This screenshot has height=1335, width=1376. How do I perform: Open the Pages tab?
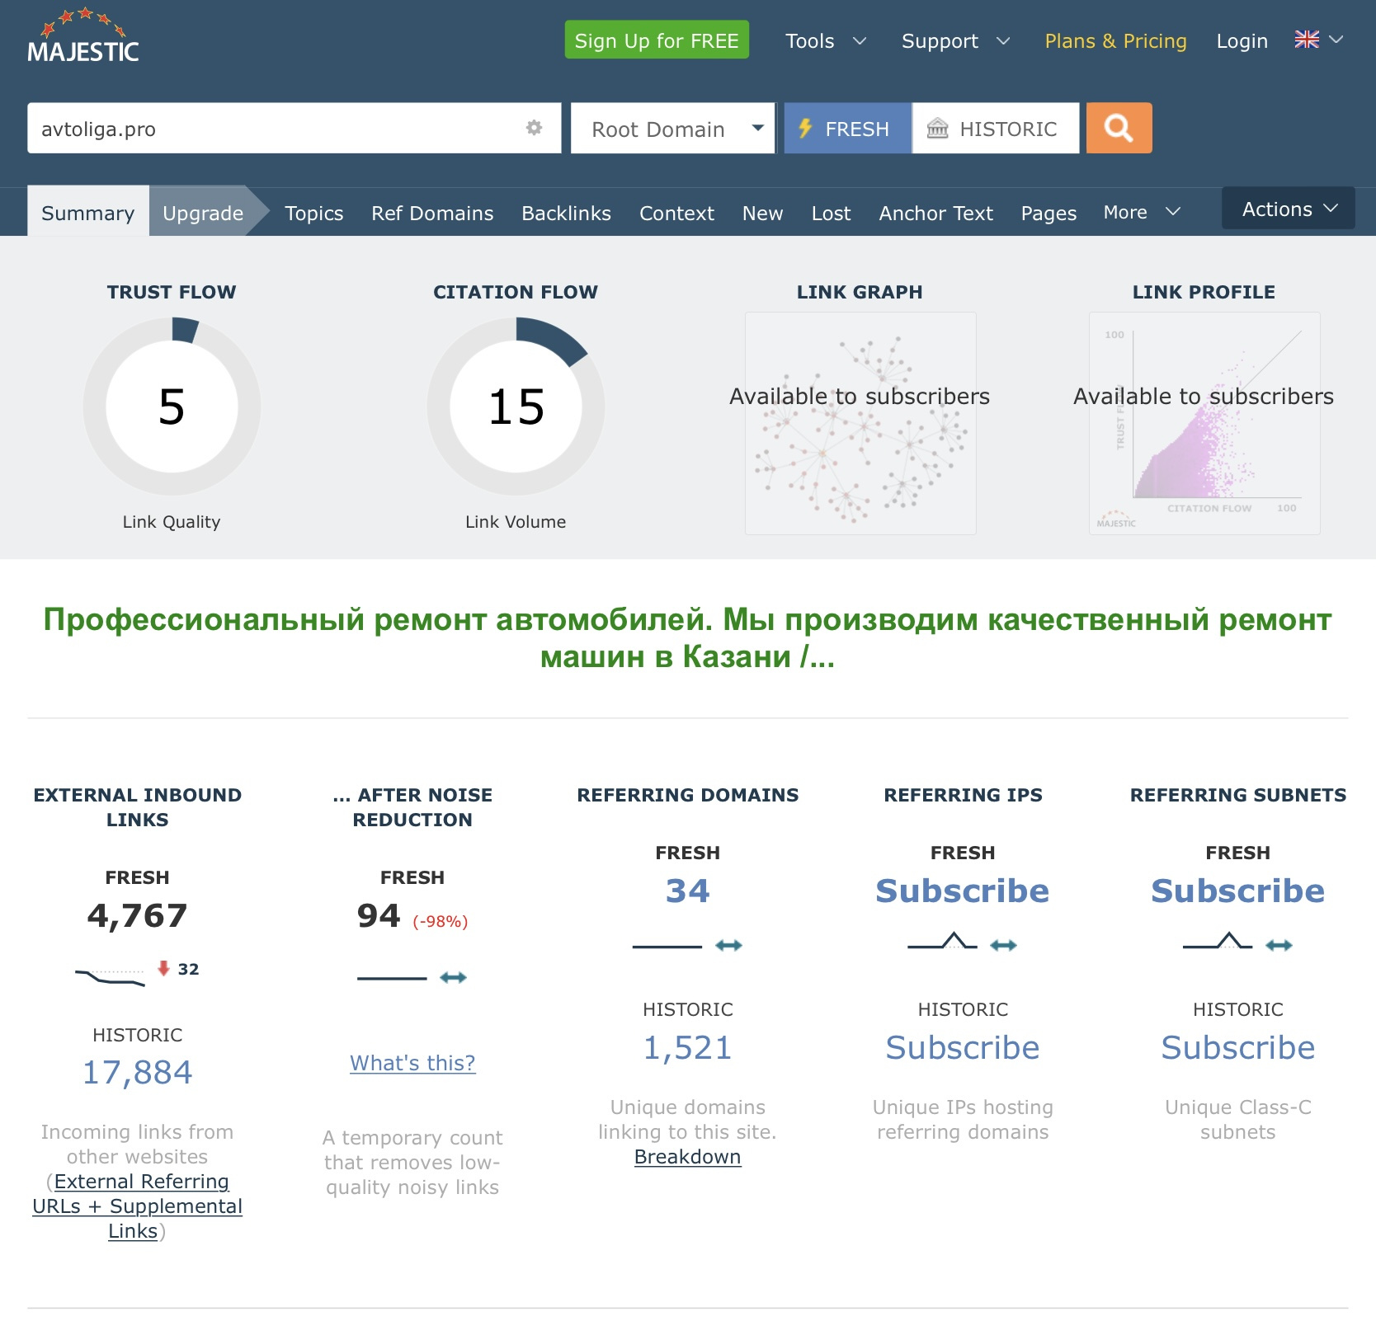[1048, 213]
